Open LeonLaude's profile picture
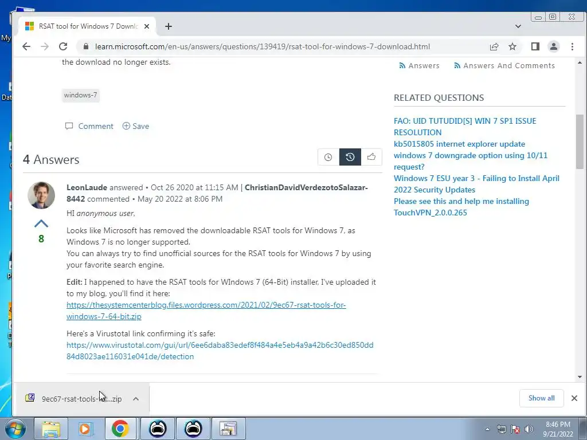 click(41, 195)
